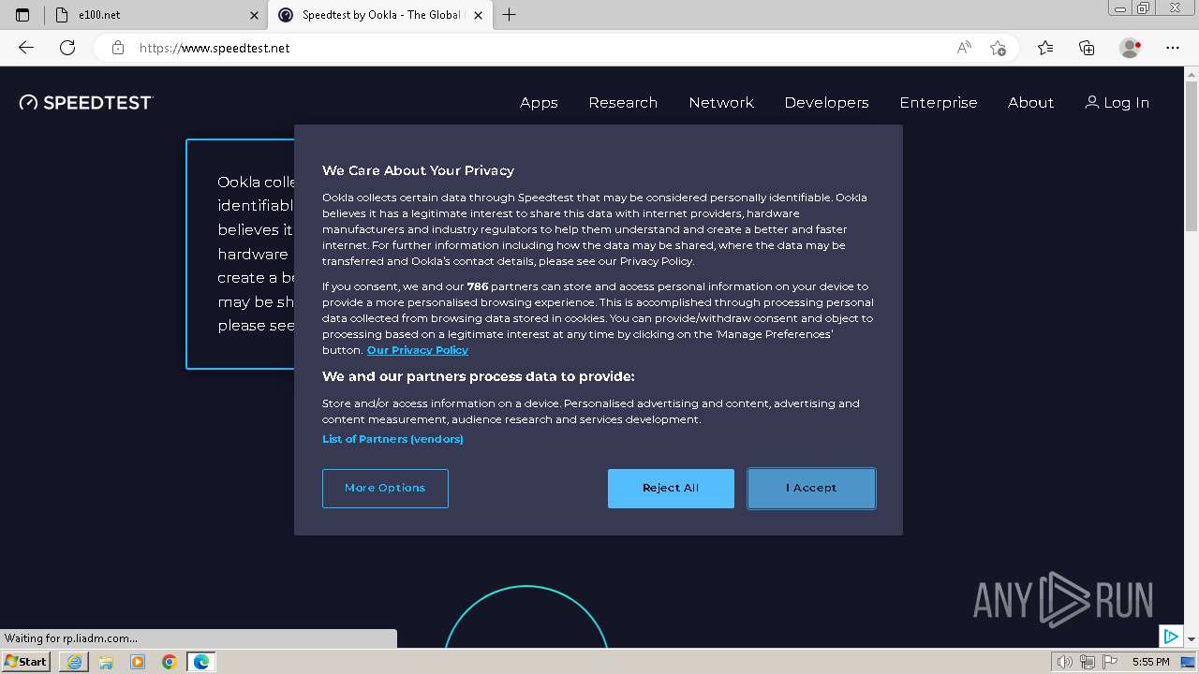The image size is (1199, 674).
Task: Launch Chrome from the taskbar
Action: [170, 662]
